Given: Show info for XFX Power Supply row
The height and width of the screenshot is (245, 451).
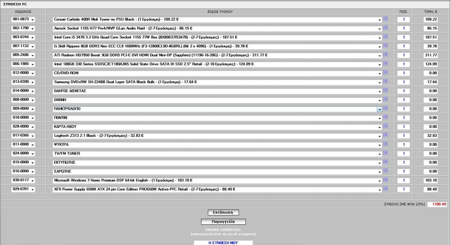Looking at the screenshot, I should (386, 189).
